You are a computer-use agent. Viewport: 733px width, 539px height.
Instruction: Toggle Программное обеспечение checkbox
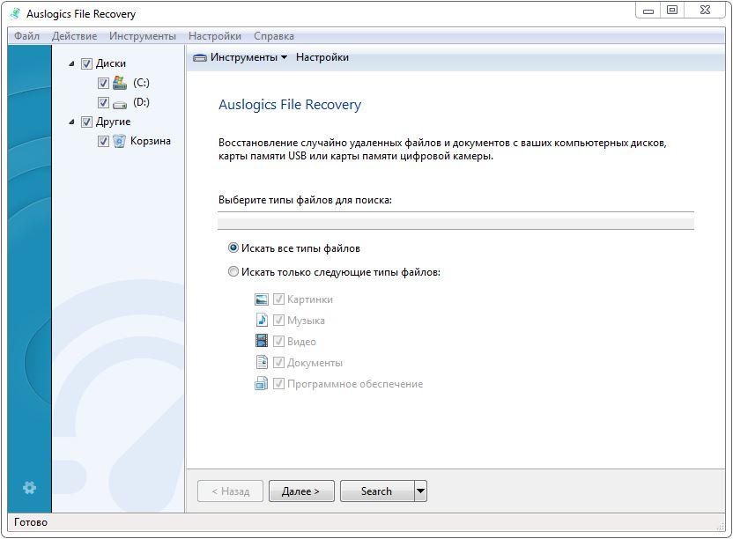(278, 384)
